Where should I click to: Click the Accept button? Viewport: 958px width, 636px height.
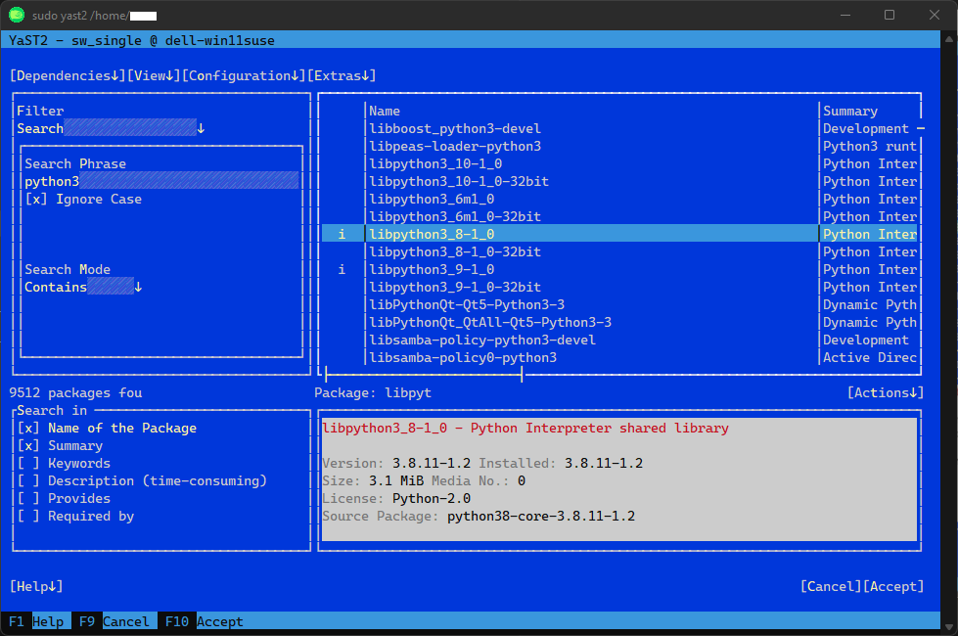coord(893,586)
